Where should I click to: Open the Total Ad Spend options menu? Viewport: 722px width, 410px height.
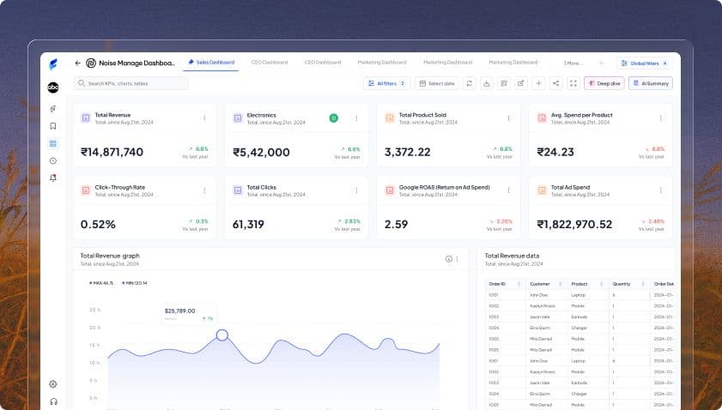click(660, 190)
